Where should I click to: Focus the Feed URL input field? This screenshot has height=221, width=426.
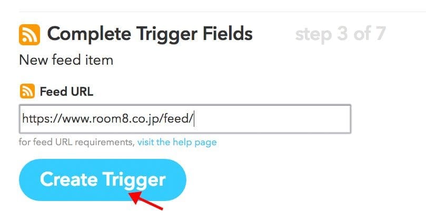point(184,119)
